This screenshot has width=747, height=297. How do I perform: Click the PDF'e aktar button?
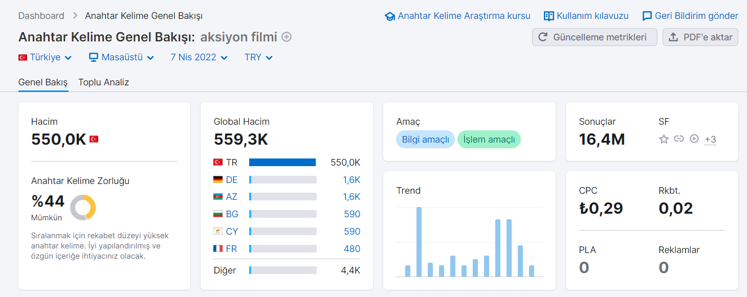pyautogui.click(x=700, y=37)
